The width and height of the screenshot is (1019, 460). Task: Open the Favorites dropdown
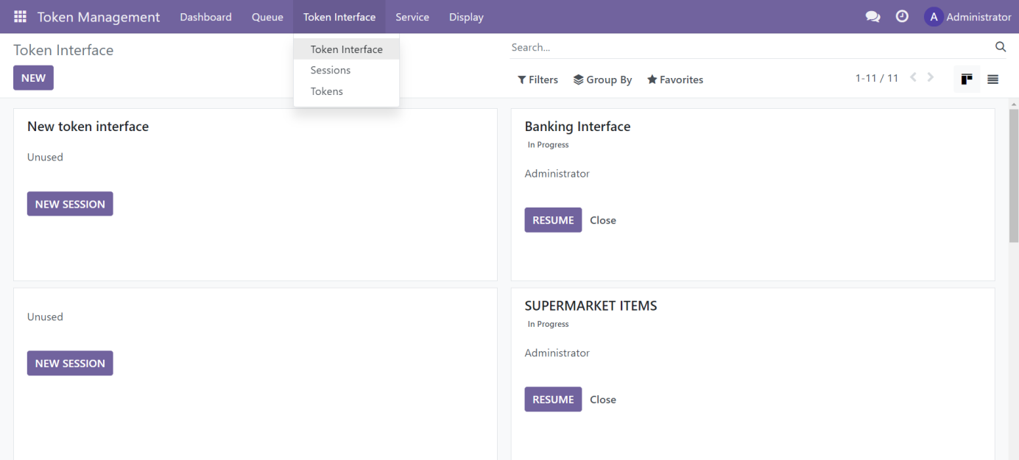pyautogui.click(x=674, y=79)
